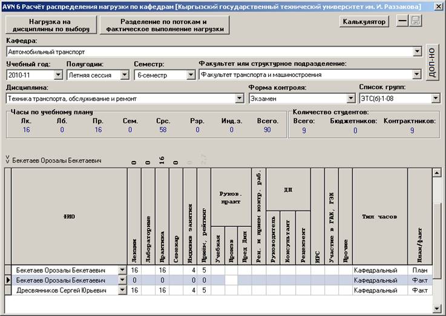Click empty Произв cell in selected Факт row
The height and width of the screenshot is (316, 446).
[231, 280]
